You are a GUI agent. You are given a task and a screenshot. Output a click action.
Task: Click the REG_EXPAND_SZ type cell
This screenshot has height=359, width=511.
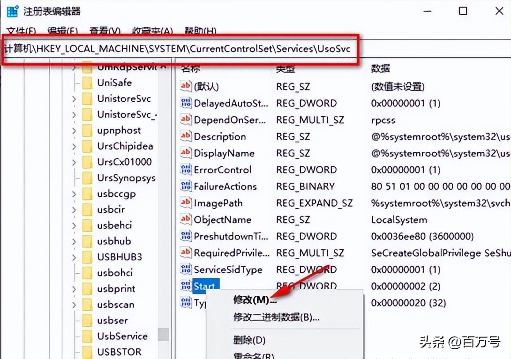tap(314, 203)
